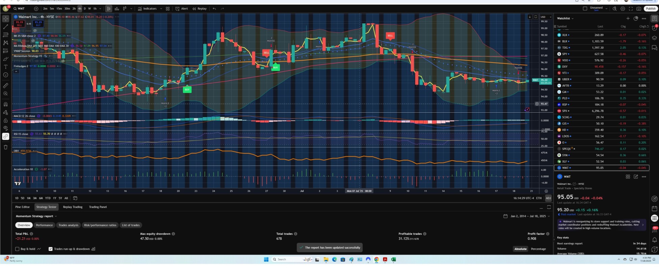Open the quick search lightning icon

tap(615, 9)
